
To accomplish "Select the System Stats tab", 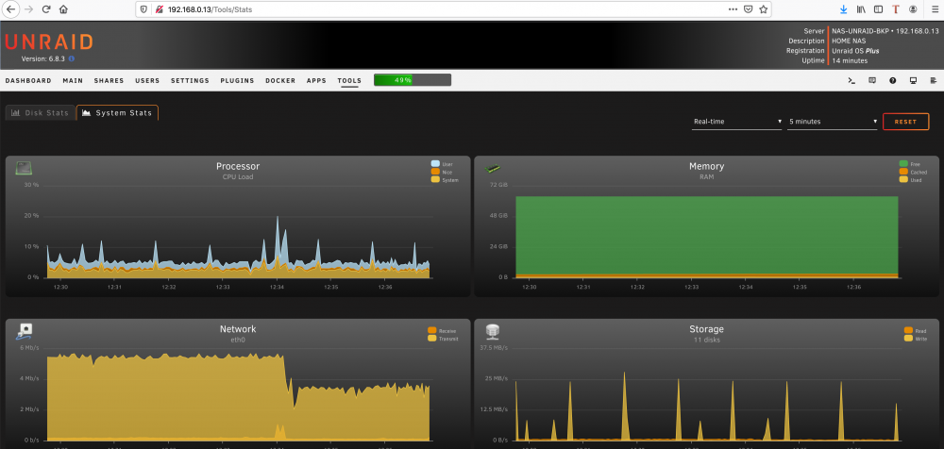I will point(117,112).
